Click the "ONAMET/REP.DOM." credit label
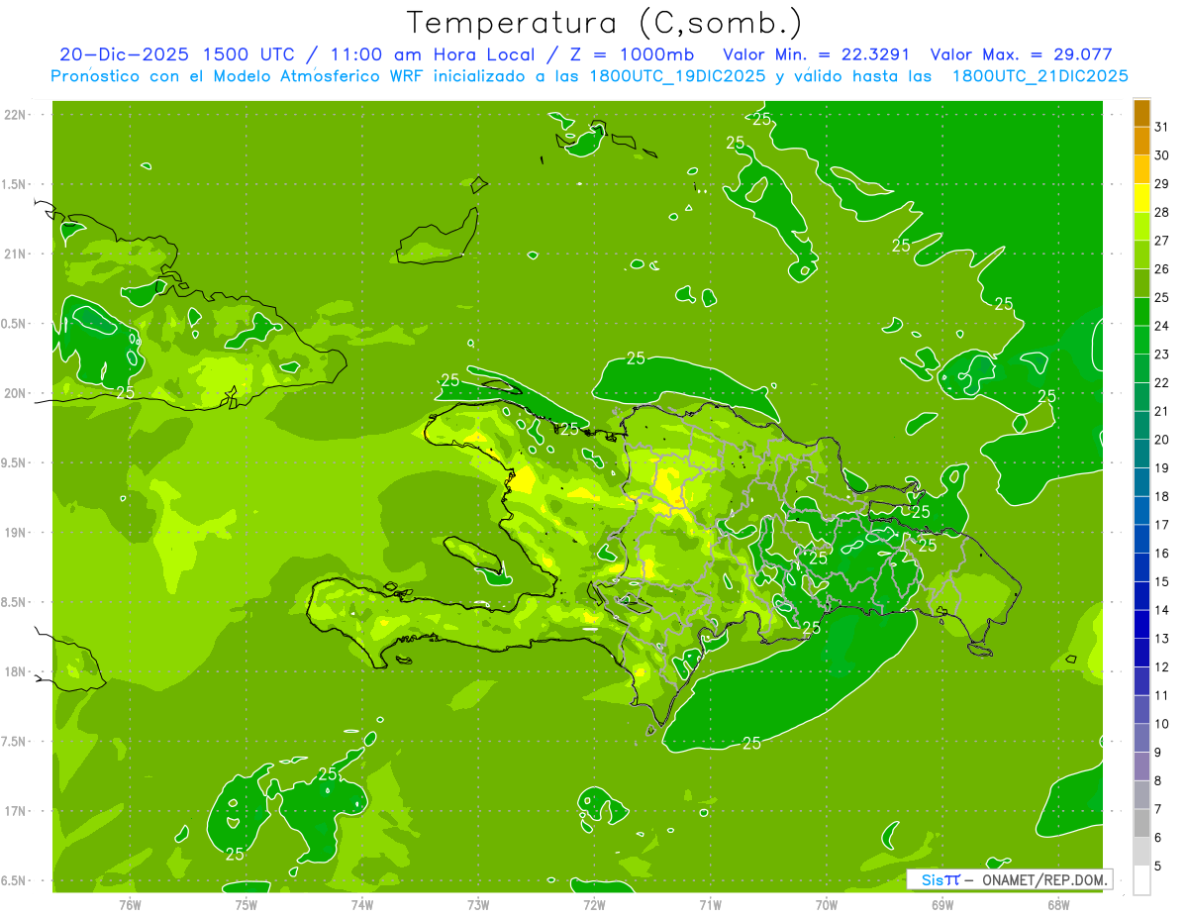Viewport: 1188px width, 918px height. pos(1044,879)
